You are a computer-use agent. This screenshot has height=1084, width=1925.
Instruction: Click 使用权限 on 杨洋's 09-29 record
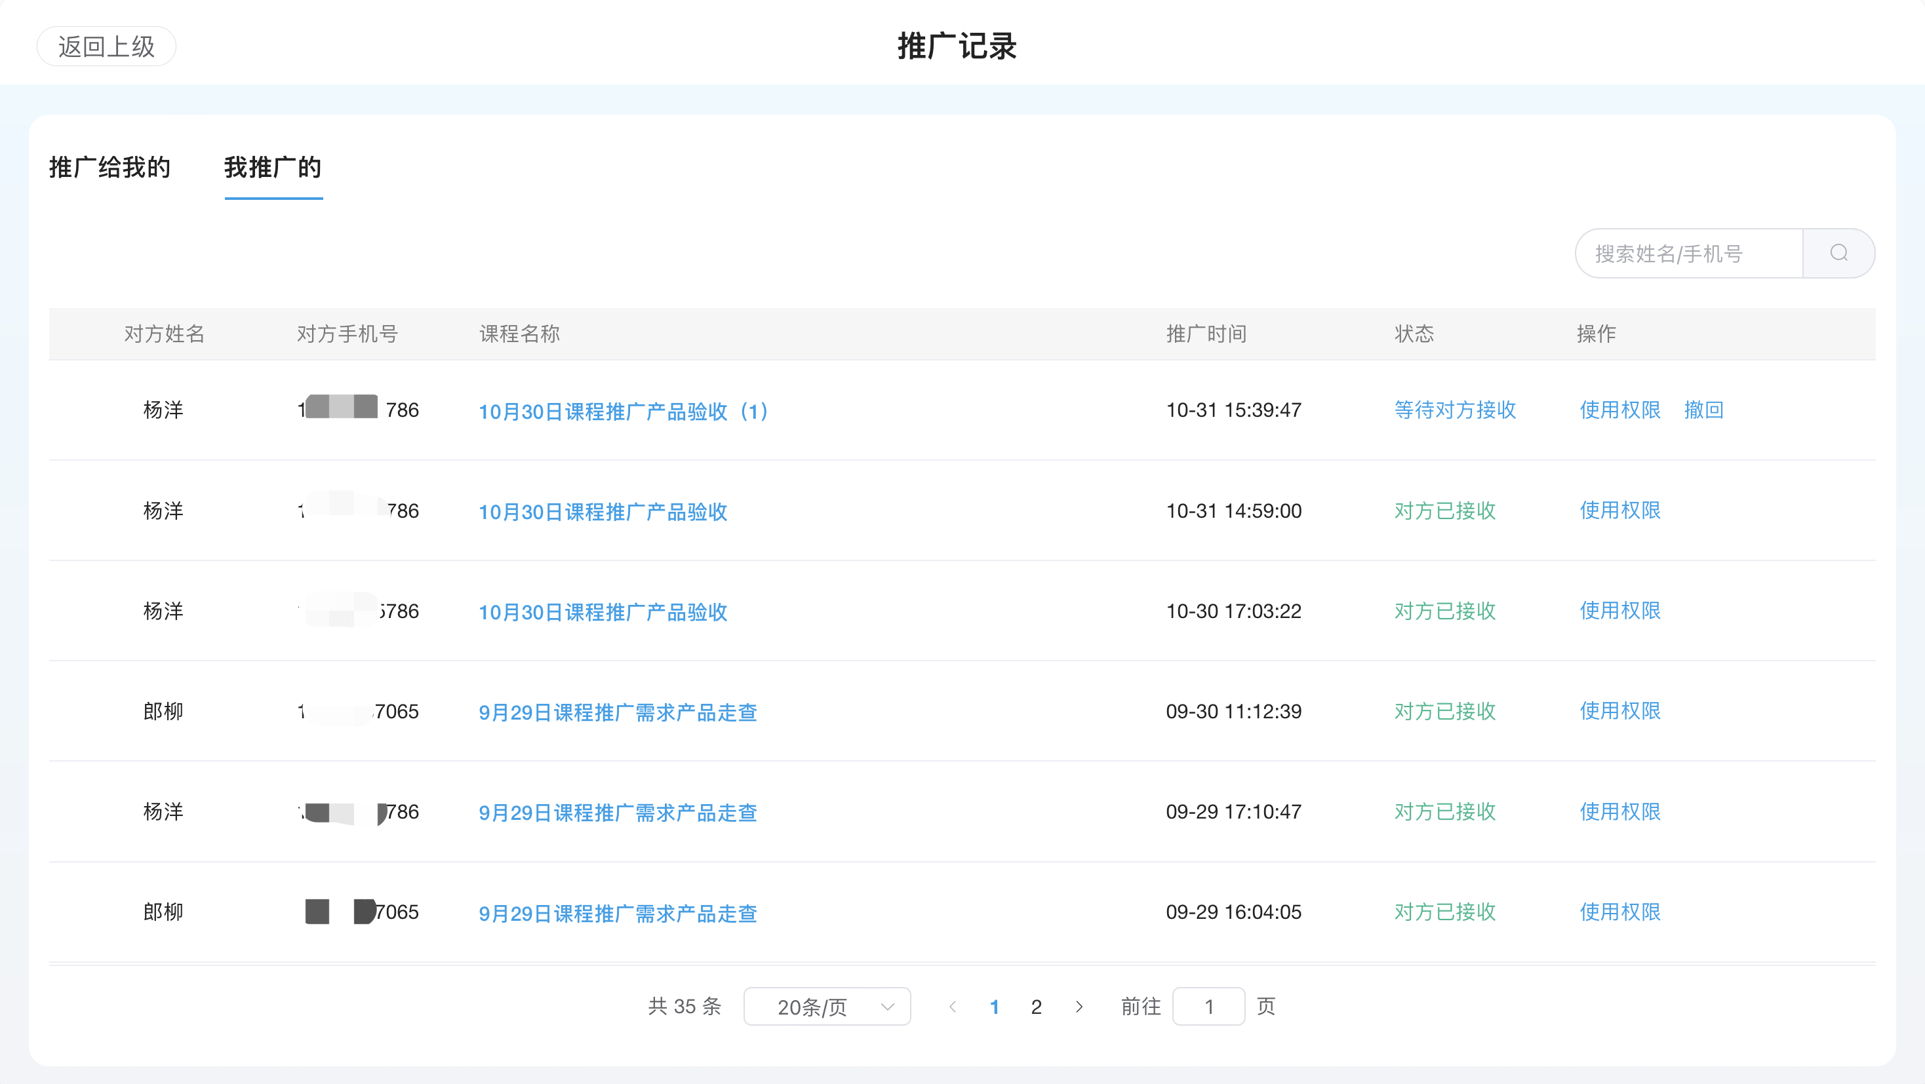[x=1619, y=811]
